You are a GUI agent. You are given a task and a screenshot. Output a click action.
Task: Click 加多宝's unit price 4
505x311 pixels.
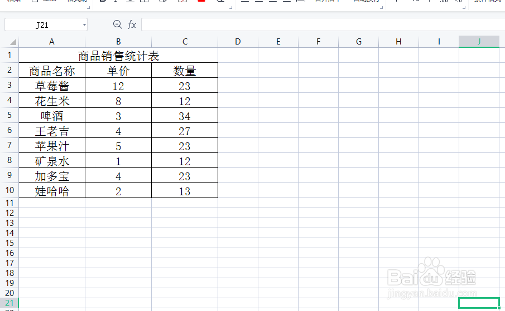pos(118,176)
